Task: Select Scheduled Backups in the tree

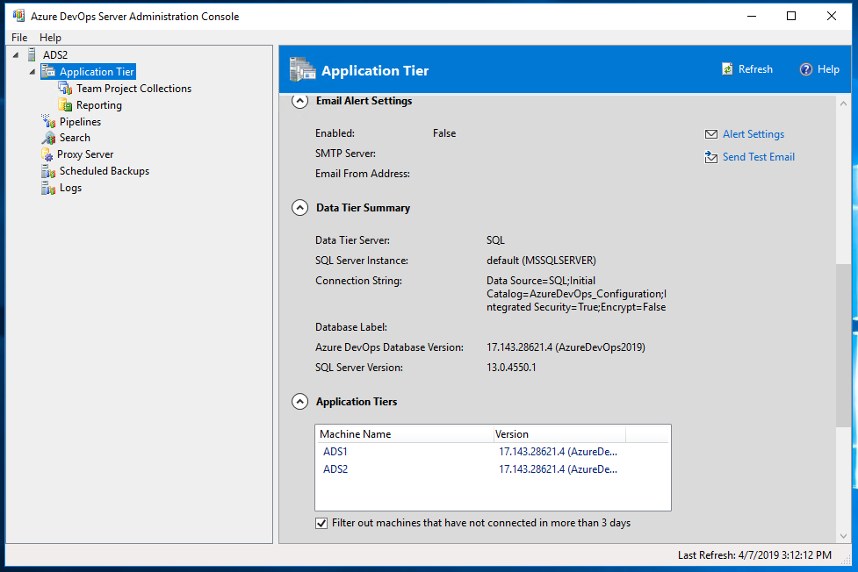Action: [105, 171]
